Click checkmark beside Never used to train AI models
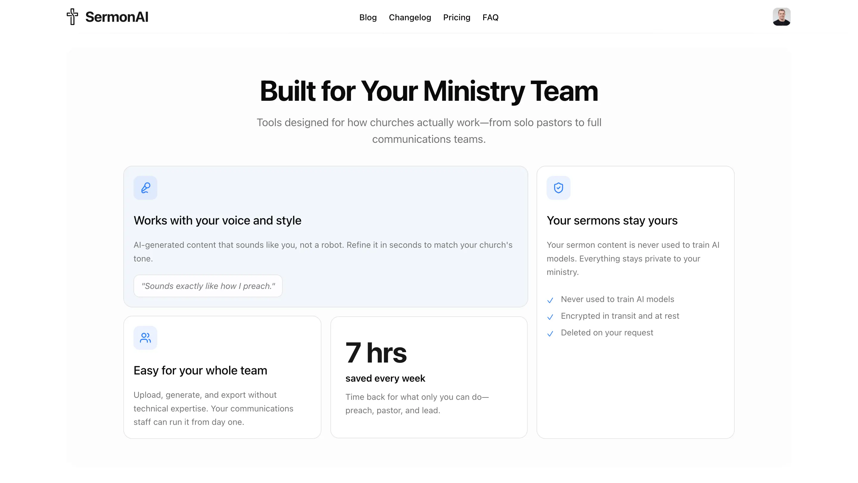Image resolution: width=858 pixels, height=483 pixels. pos(550,300)
